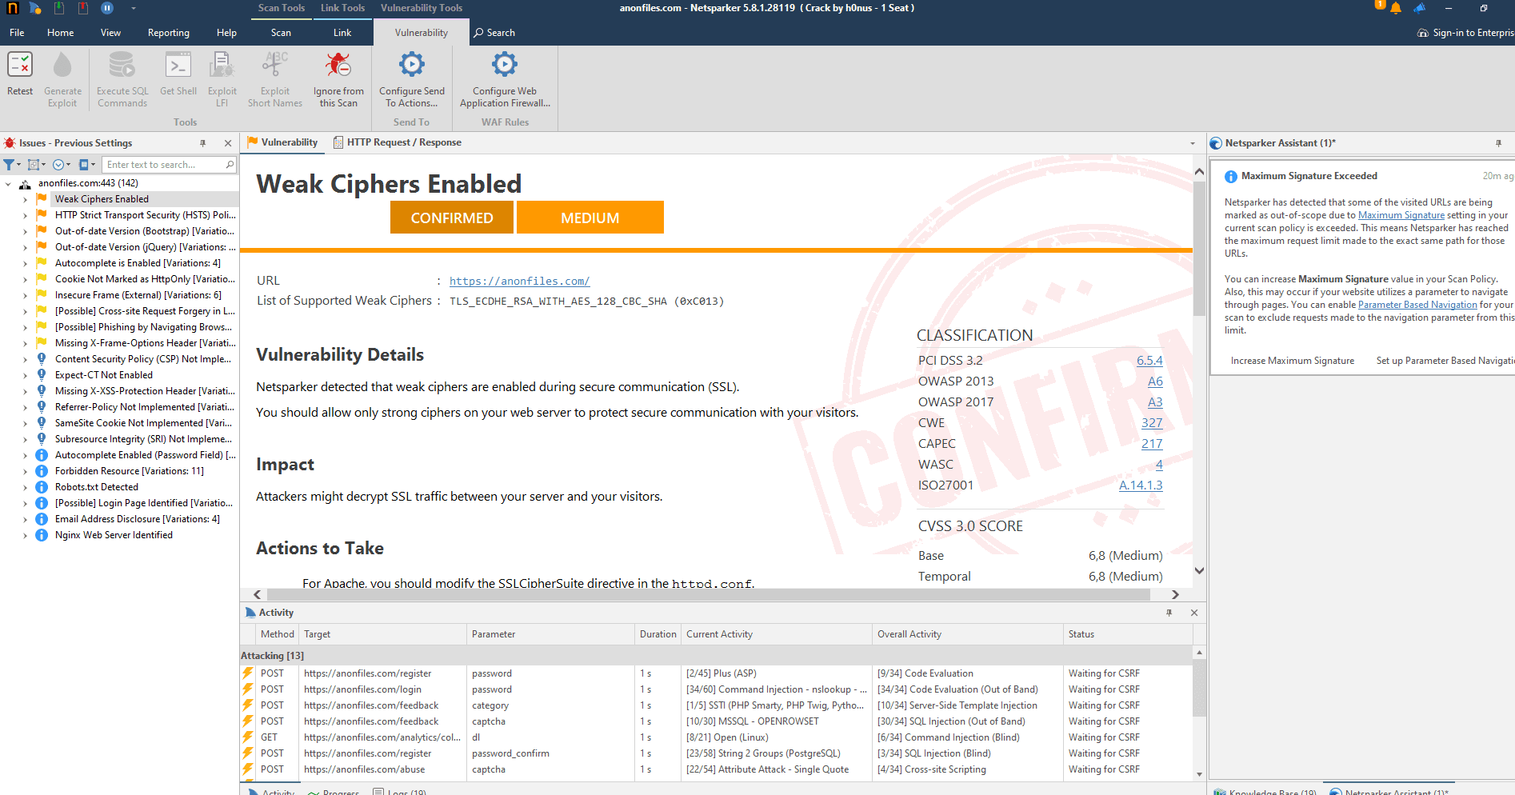Click the funnel filter icon in Issues panel
1515x795 pixels.
[10, 165]
